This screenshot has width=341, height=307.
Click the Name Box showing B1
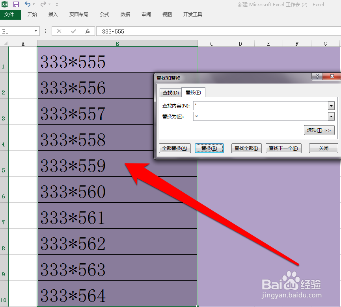pos(16,31)
